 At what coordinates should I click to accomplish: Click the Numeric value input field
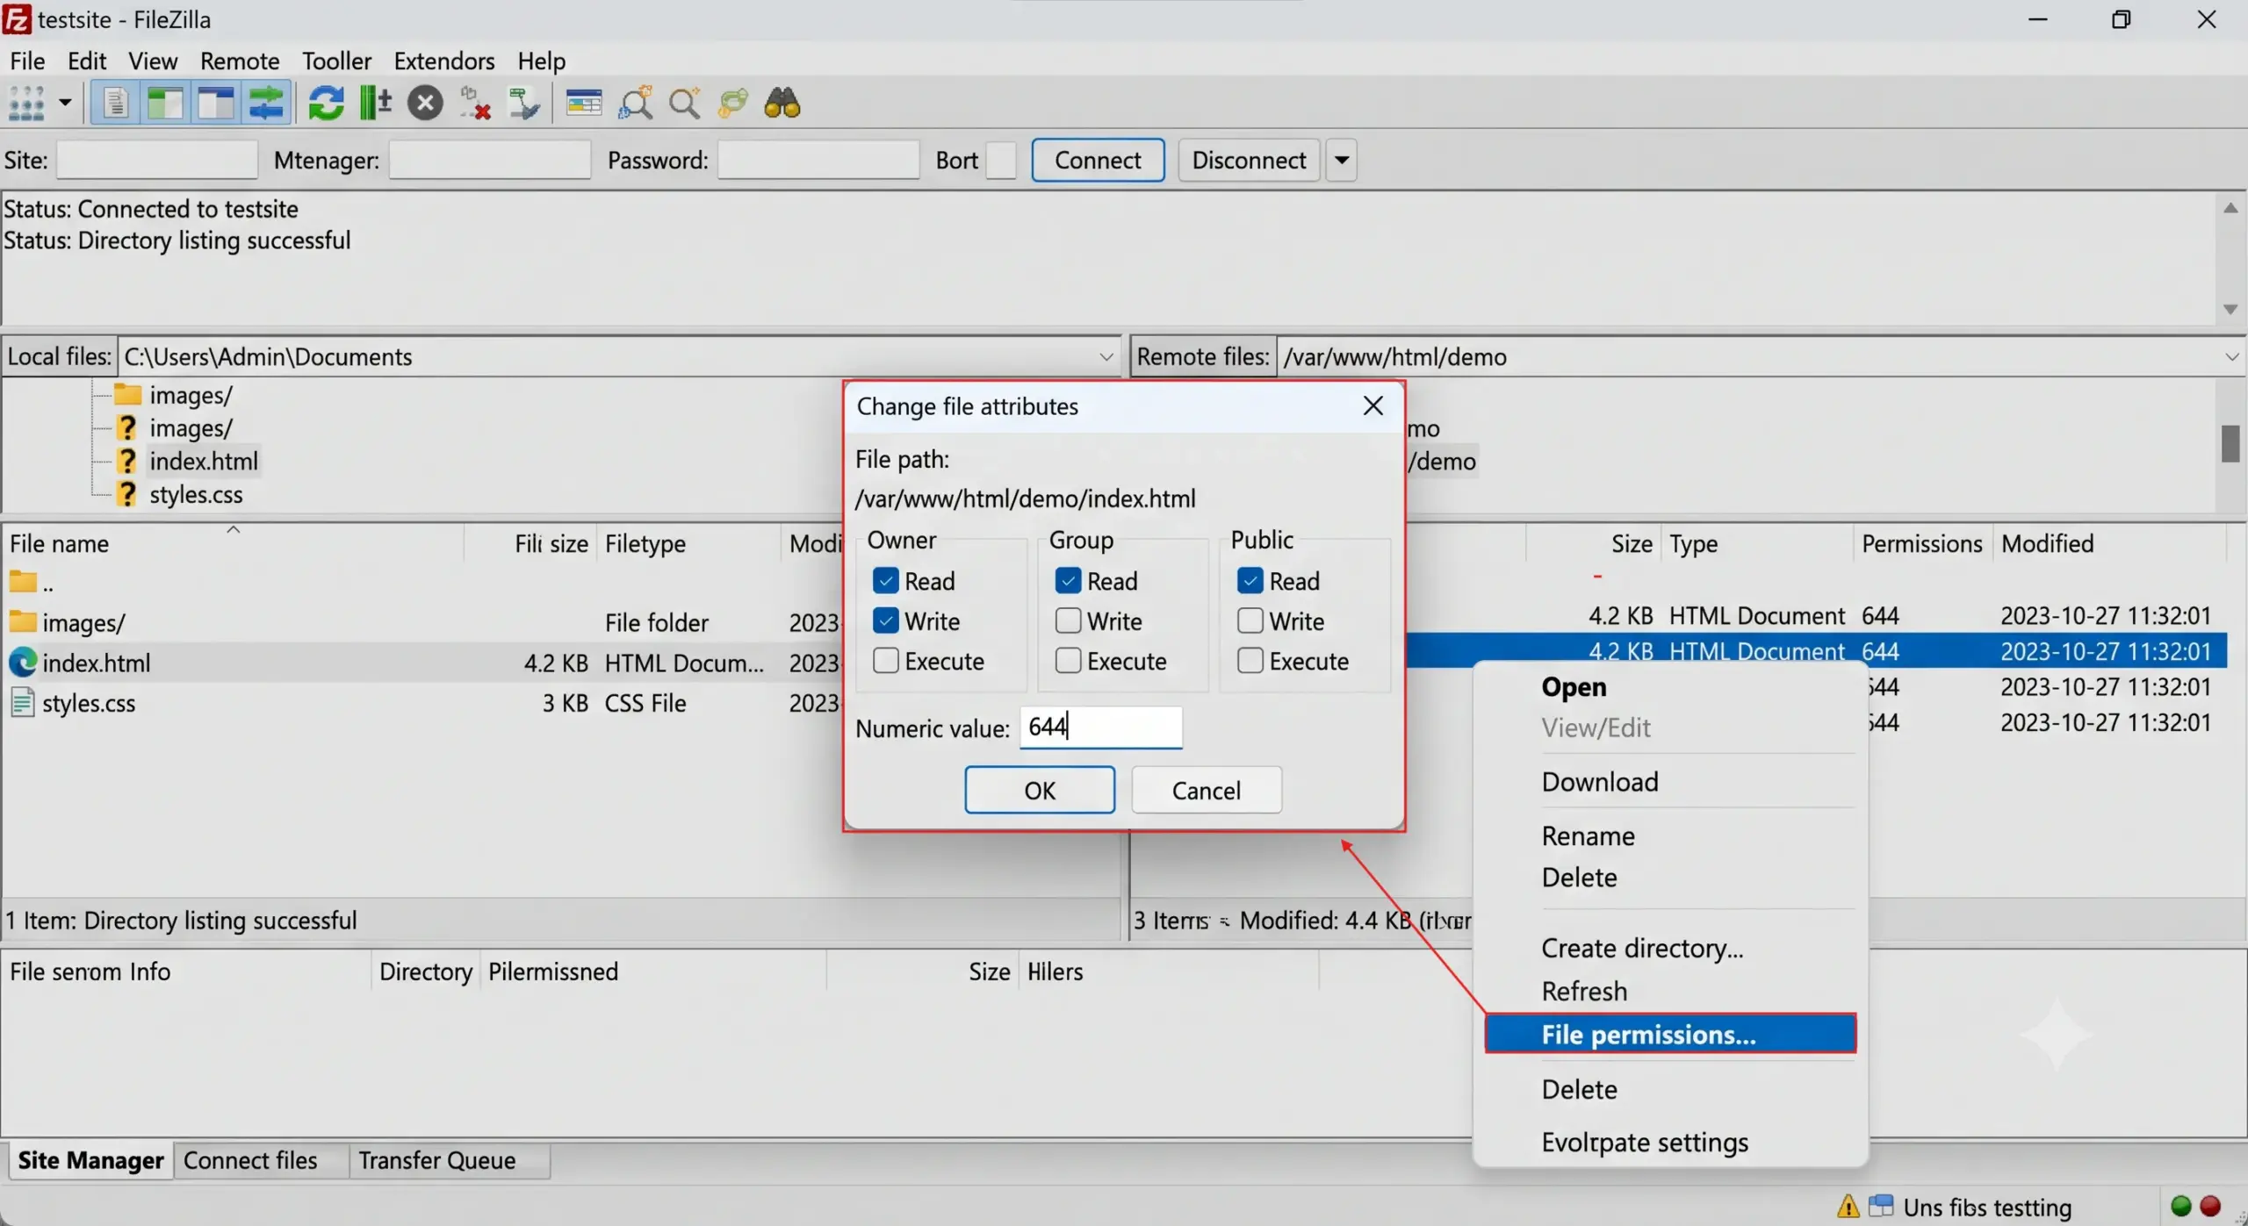1101,728
